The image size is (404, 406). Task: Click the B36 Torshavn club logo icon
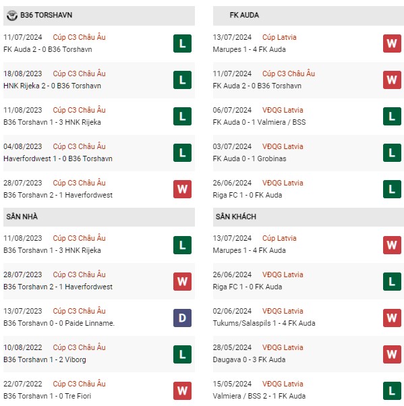(12, 16)
